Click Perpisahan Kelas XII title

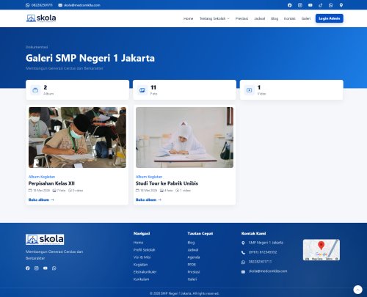[x=51, y=183]
